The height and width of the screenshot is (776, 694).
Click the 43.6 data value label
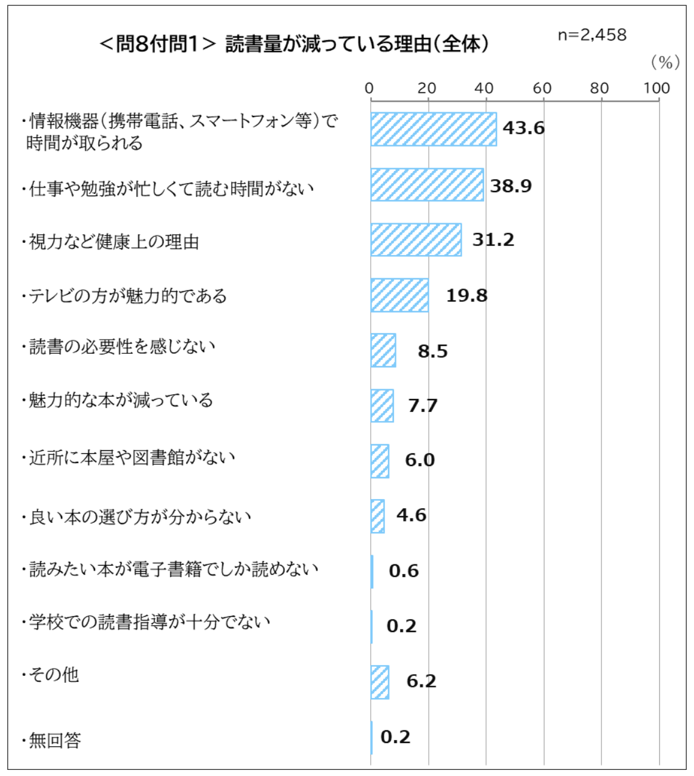523,128
